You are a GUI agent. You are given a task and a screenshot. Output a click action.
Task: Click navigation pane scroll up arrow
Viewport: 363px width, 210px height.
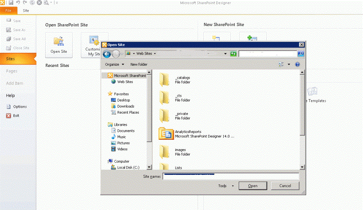coord(149,73)
